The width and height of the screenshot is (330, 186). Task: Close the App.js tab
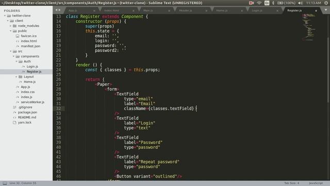click(94, 10)
